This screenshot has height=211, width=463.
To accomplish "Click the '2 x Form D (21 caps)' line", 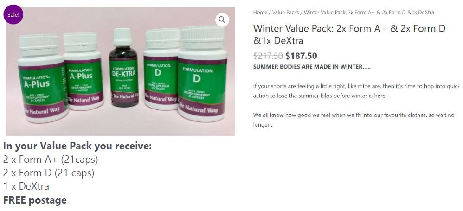I will tap(49, 173).
